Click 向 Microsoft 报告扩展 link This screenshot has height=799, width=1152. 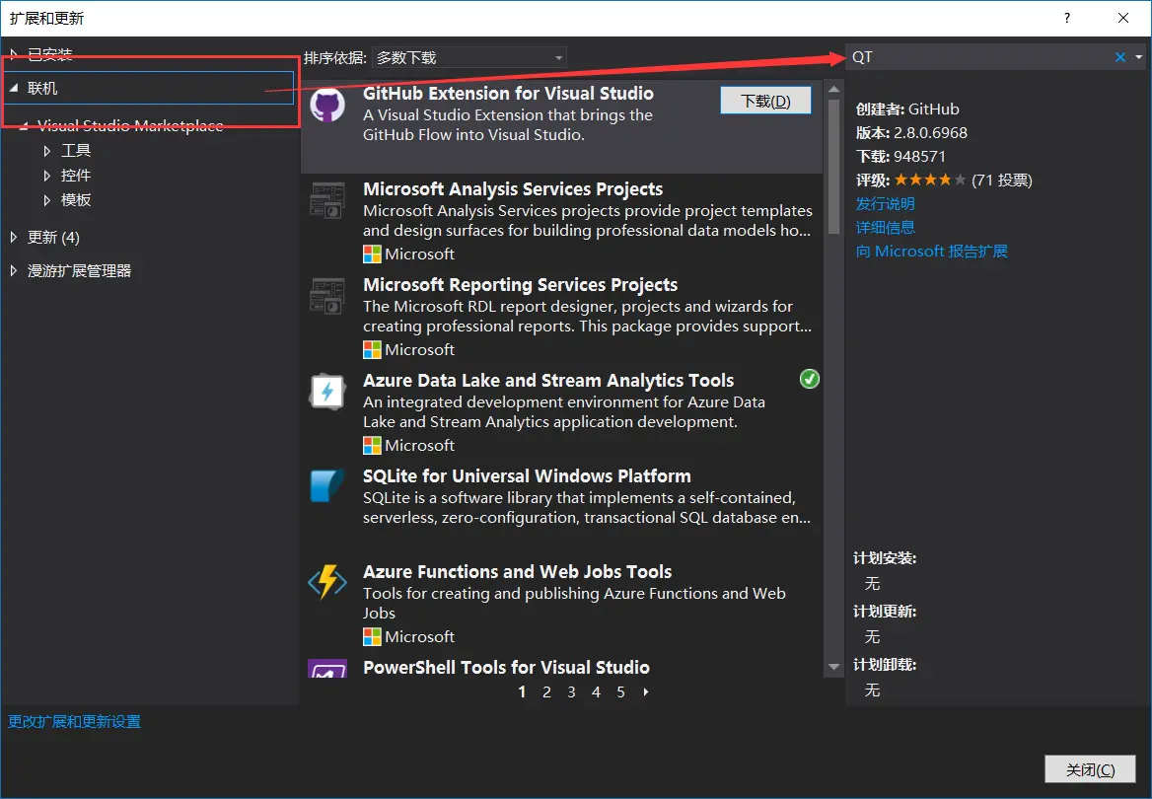coord(932,252)
